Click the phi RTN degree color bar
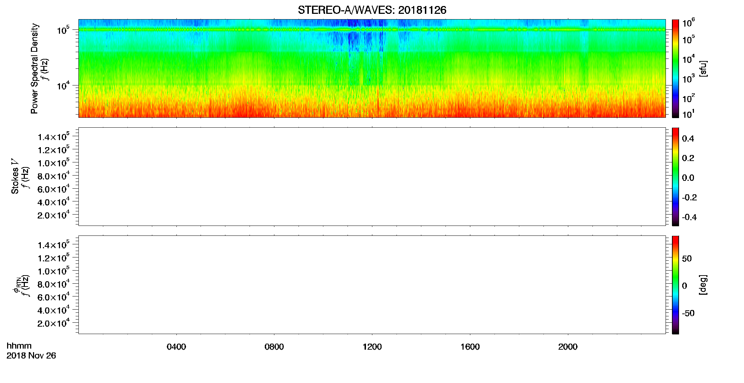744x383 pixels. tap(675, 285)
